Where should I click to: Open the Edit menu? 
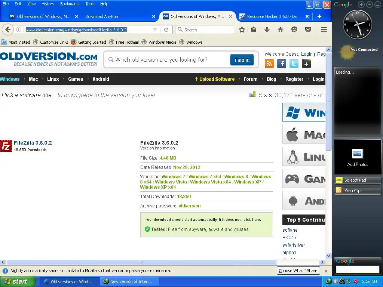(x=18, y=4)
